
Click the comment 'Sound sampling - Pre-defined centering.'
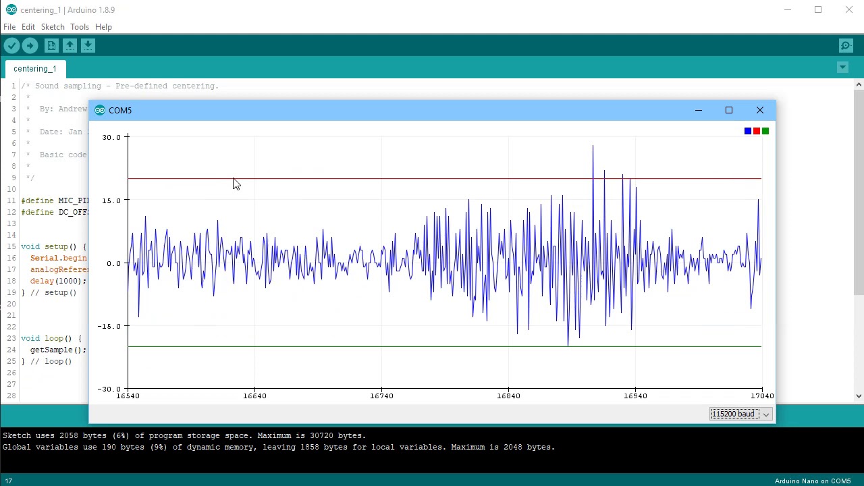point(127,86)
